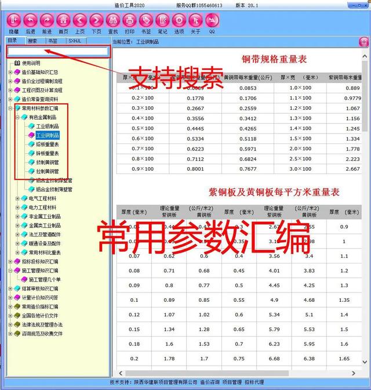The height and width of the screenshot is (390, 371).
Task: Open the 查找 binoculars find tool
Action: pyautogui.click(x=113, y=20)
